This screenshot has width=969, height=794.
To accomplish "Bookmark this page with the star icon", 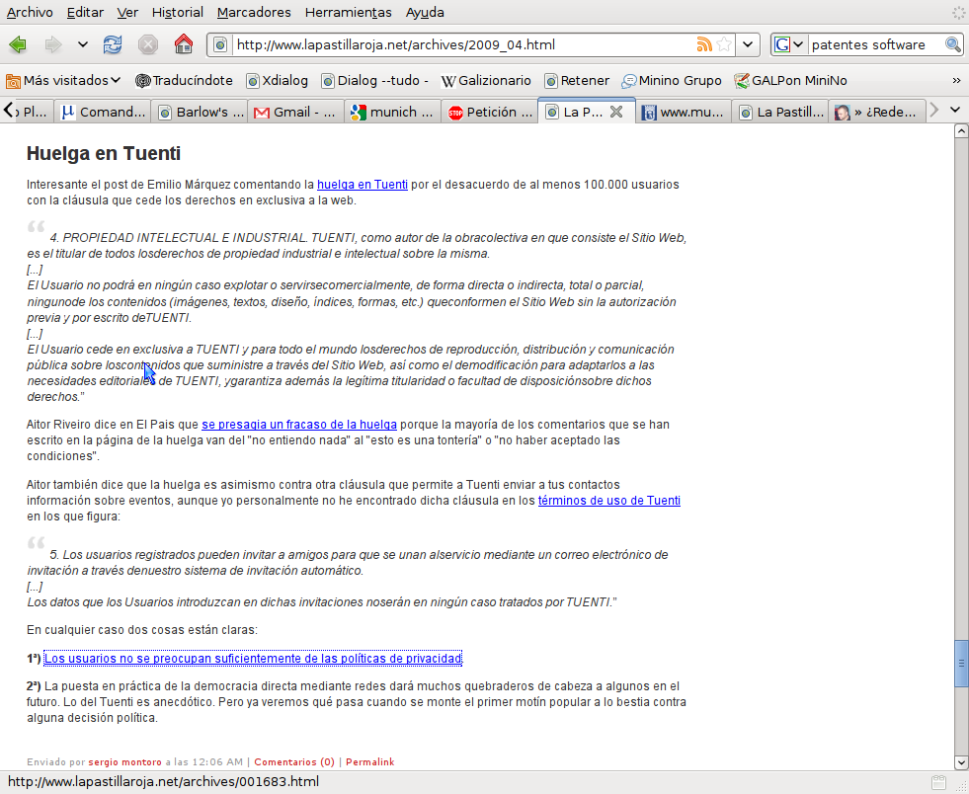I will pyautogui.click(x=724, y=44).
